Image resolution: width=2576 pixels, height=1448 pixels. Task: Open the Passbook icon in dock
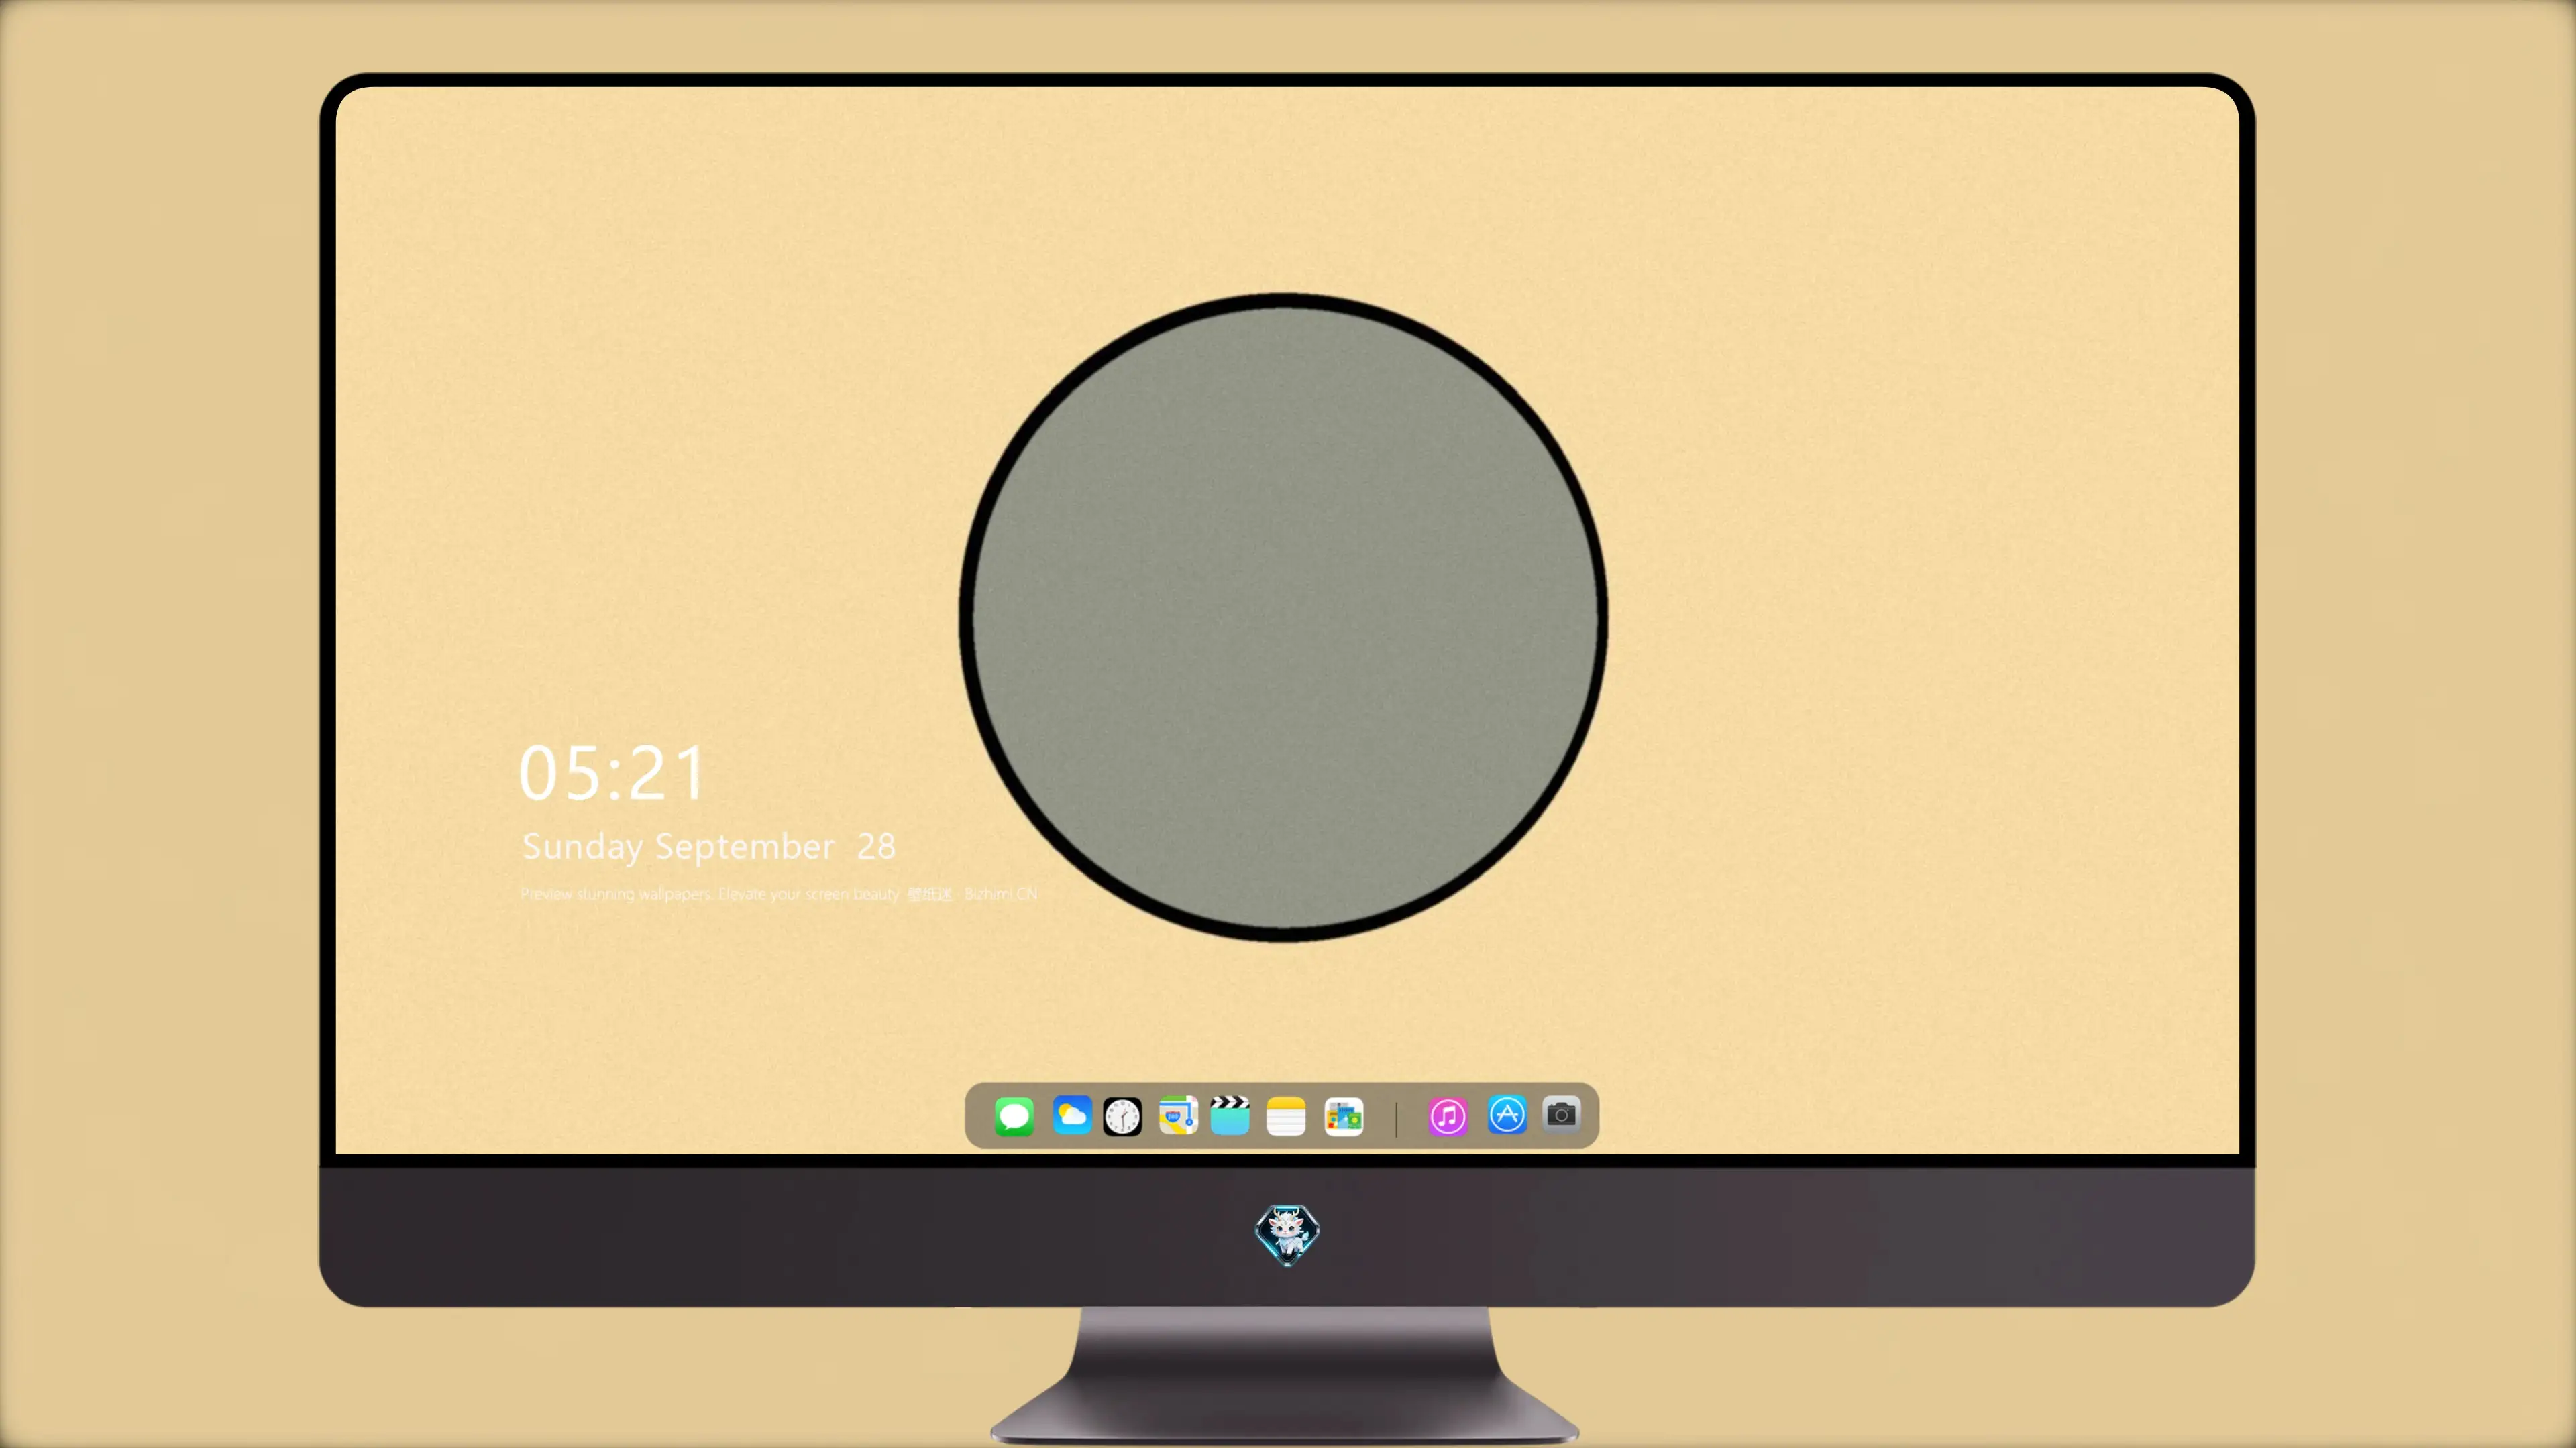pos(1344,1116)
